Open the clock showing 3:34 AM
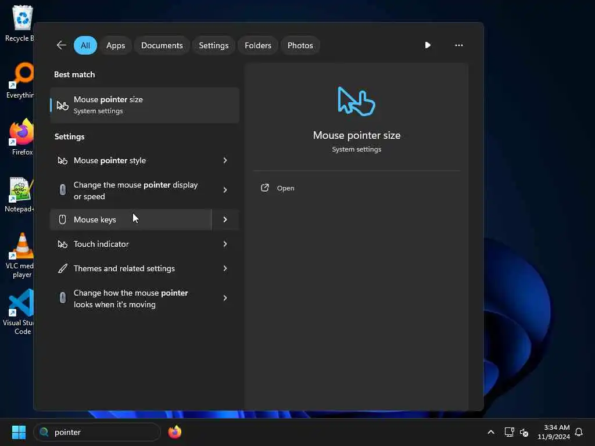 click(554, 432)
